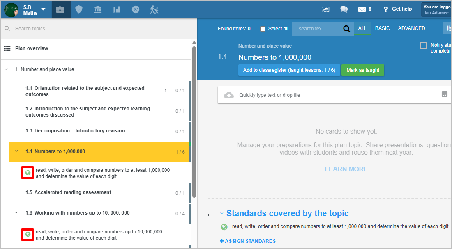Image resolution: width=452 pixels, height=249 pixels.
Task: Open the briefcase plan icon in header
Action: click(60, 9)
